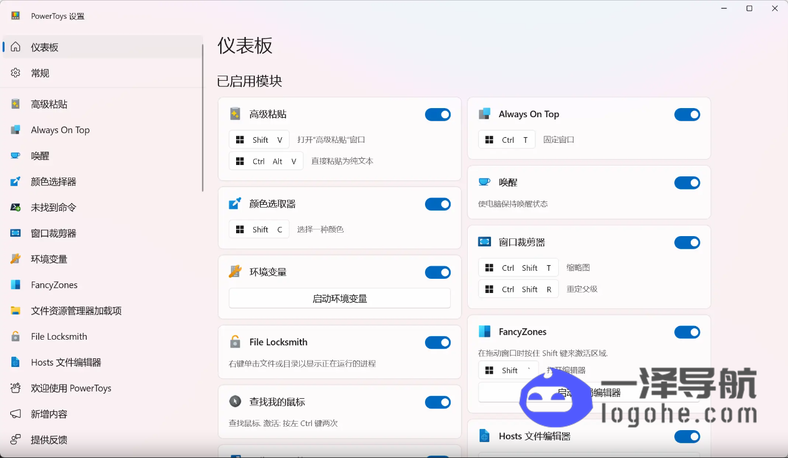Click the Hosts 文件编辑器 card icon
The image size is (788, 458).
(484, 436)
